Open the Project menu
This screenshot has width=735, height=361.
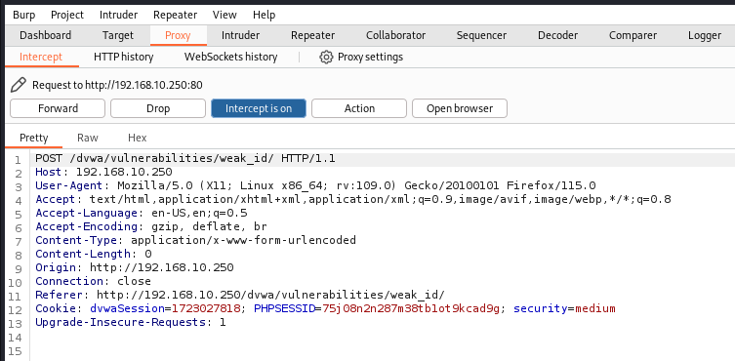pyautogui.click(x=67, y=15)
